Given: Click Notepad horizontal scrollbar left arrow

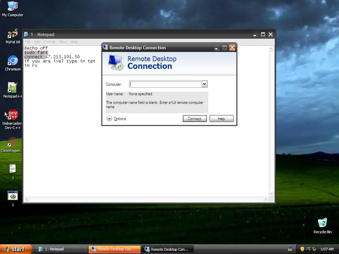Looking at the screenshot, I should pyautogui.click(x=26, y=199).
